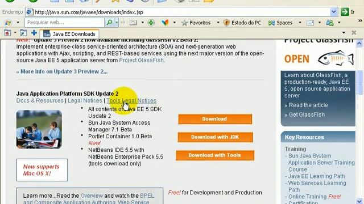Click the Download with Tools button
Screen dimensions: 364x204
coord(215,155)
